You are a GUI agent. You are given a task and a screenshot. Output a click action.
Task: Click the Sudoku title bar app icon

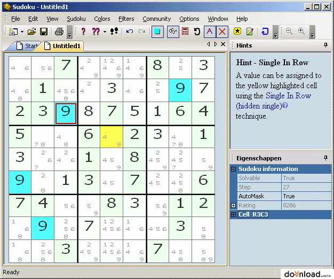pyautogui.click(x=7, y=7)
